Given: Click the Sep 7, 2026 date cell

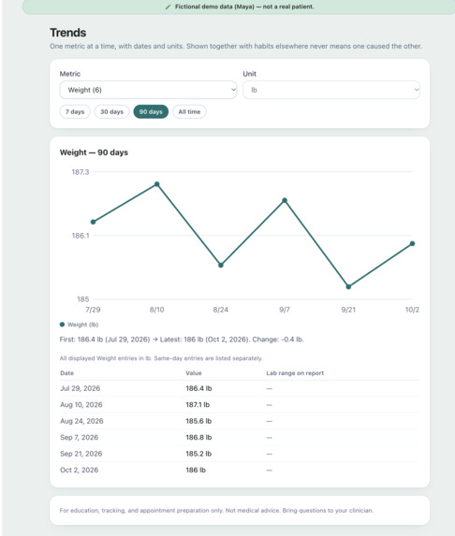Looking at the screenshot, I should coord(79,438).
